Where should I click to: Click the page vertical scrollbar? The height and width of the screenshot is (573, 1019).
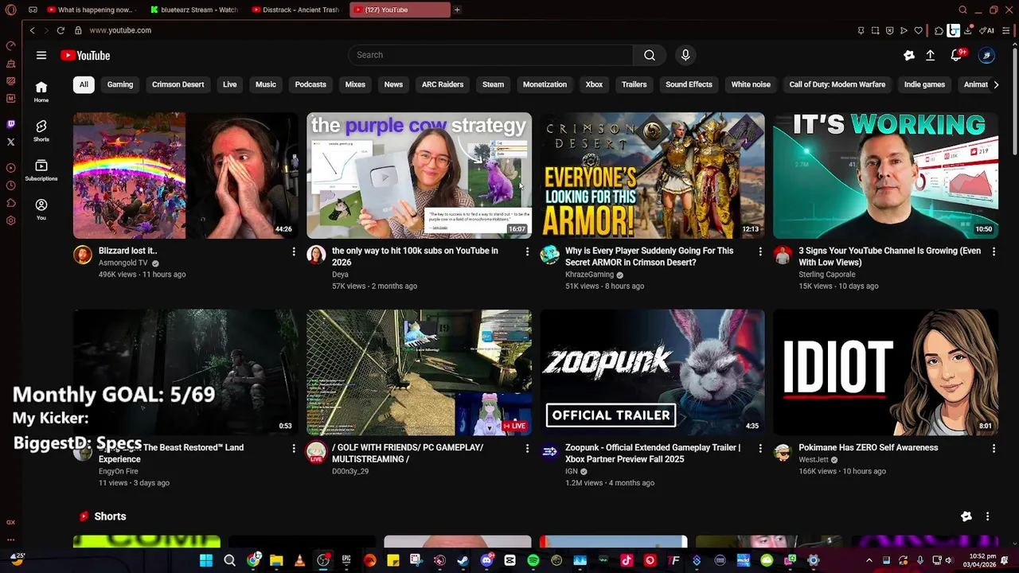point(1015,99)
